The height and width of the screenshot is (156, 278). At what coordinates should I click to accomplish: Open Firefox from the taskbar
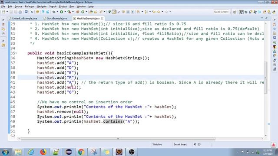43,152
